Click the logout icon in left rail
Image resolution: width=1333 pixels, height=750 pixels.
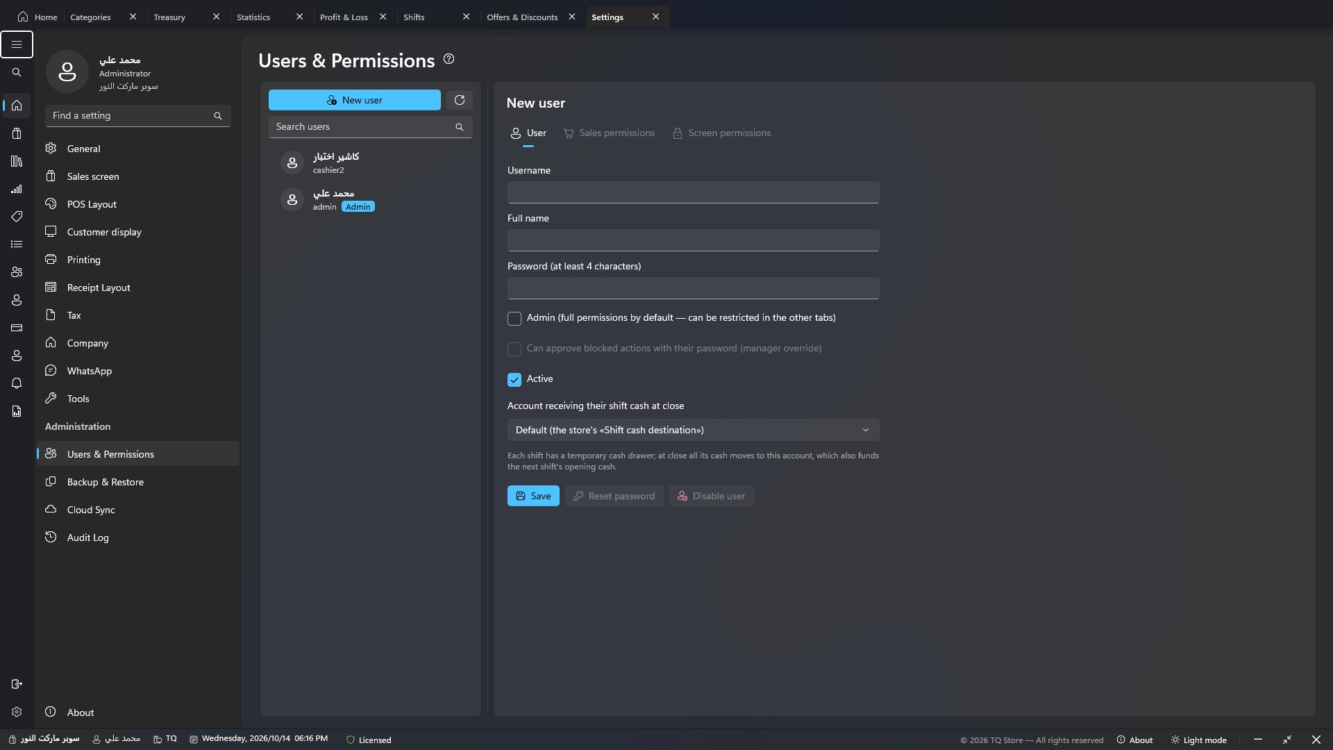click(17, 684)
